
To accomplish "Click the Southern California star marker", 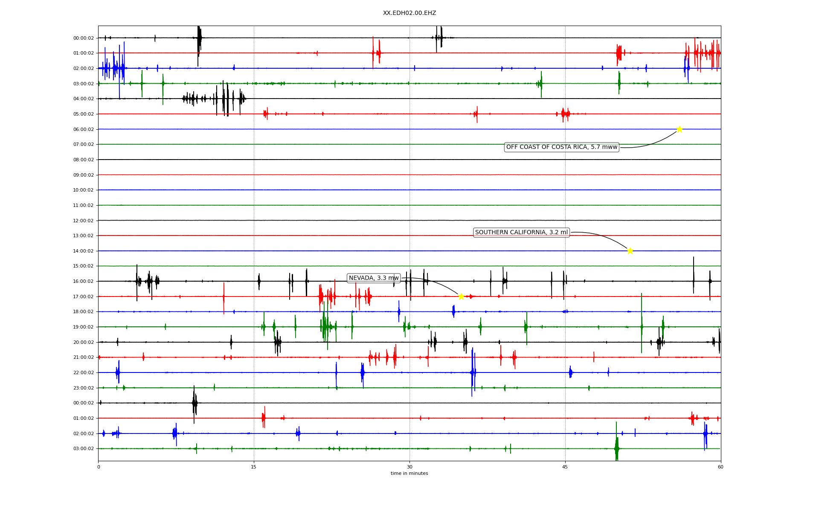I will point(630,251).
